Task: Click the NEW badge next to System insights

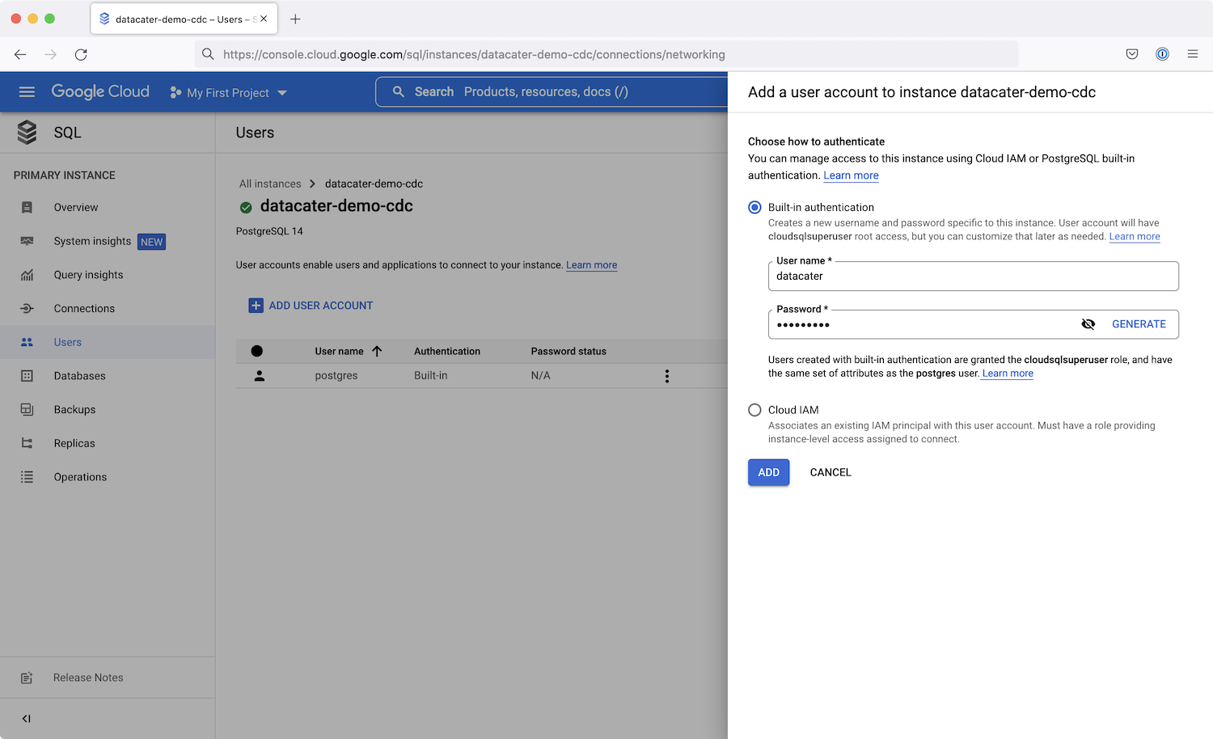Action: point(151,242)
